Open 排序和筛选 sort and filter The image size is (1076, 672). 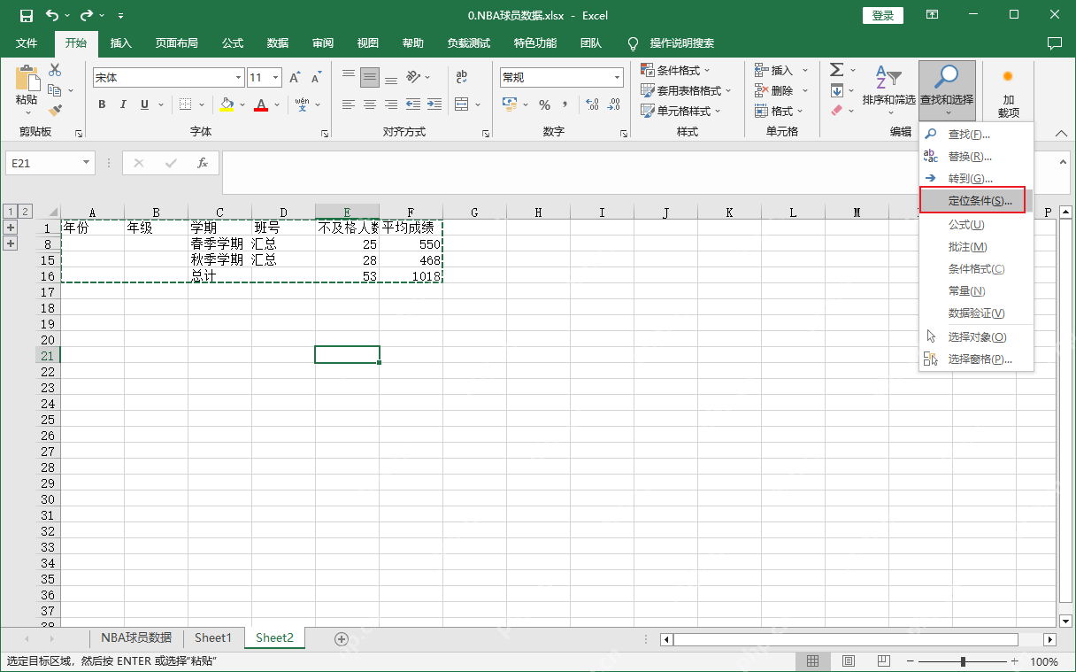click(888, 90)
